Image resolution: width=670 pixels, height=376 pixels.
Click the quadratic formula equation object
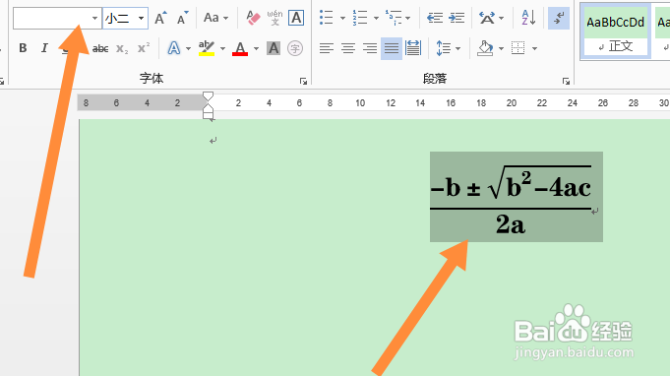tap(517, 197)
